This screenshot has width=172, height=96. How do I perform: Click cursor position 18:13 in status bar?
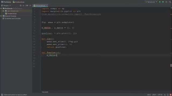pyautogui.click(x=149, y=95)
